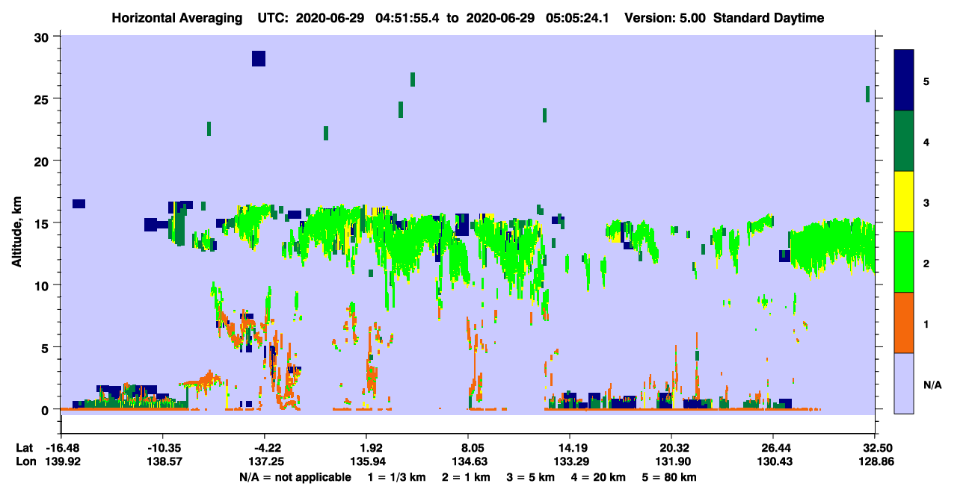Click latitude value -16.48
Image resolution: width=972 pixels, height=498 pixels.
(61, 448)
